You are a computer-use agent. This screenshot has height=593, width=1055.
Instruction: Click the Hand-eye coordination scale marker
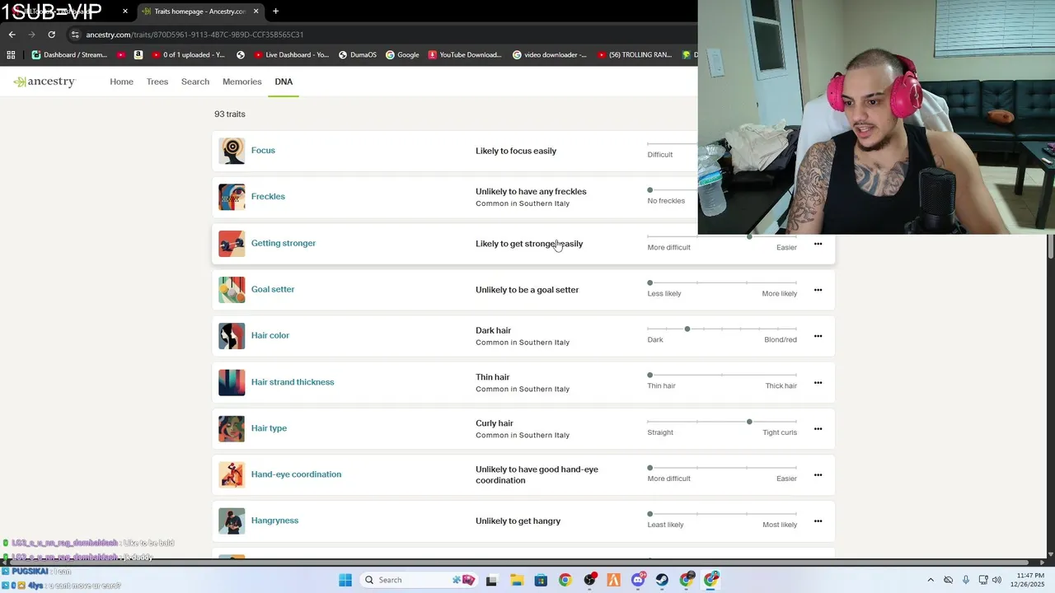tap(649, 468)
